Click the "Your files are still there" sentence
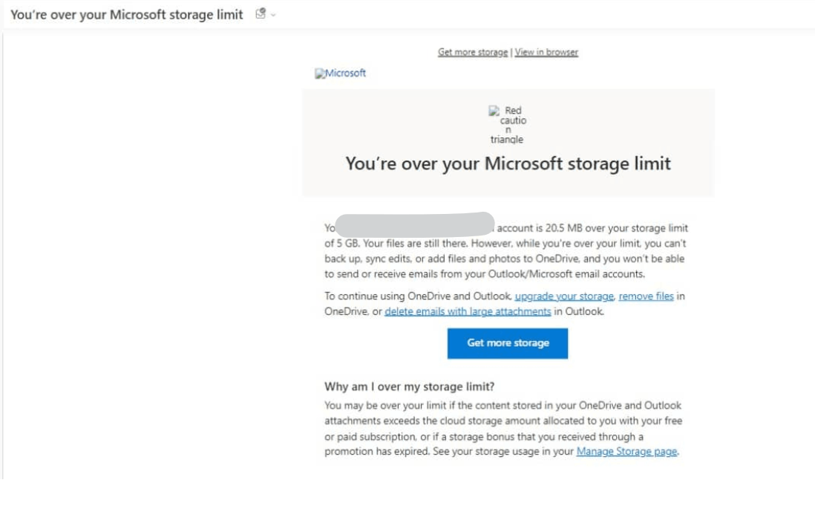 click(407, 244)
